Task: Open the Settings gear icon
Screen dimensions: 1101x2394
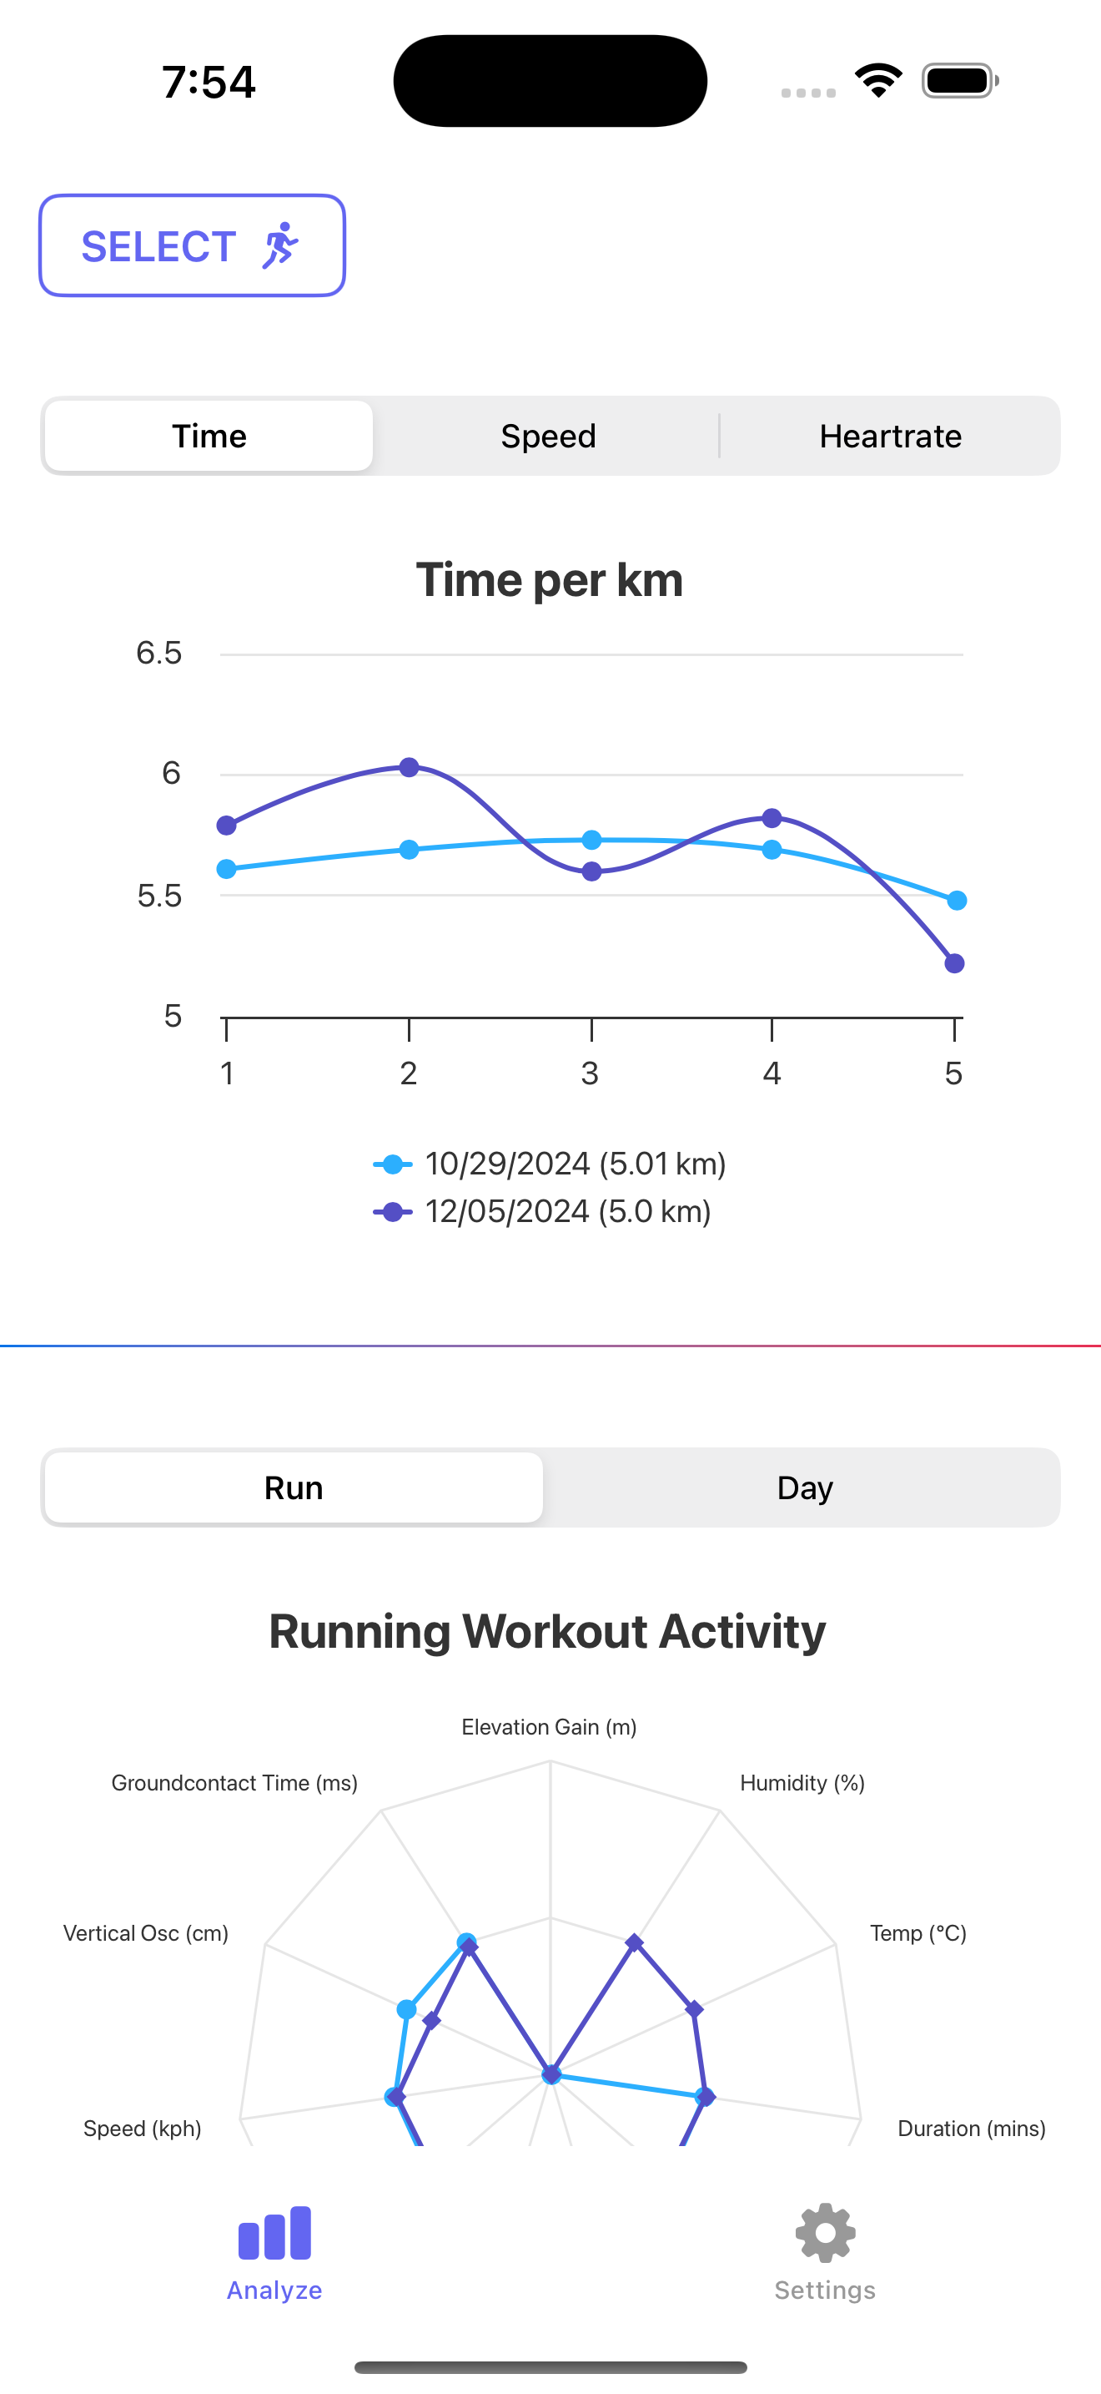Action: pyautogui.click(x=825, y=2232)
